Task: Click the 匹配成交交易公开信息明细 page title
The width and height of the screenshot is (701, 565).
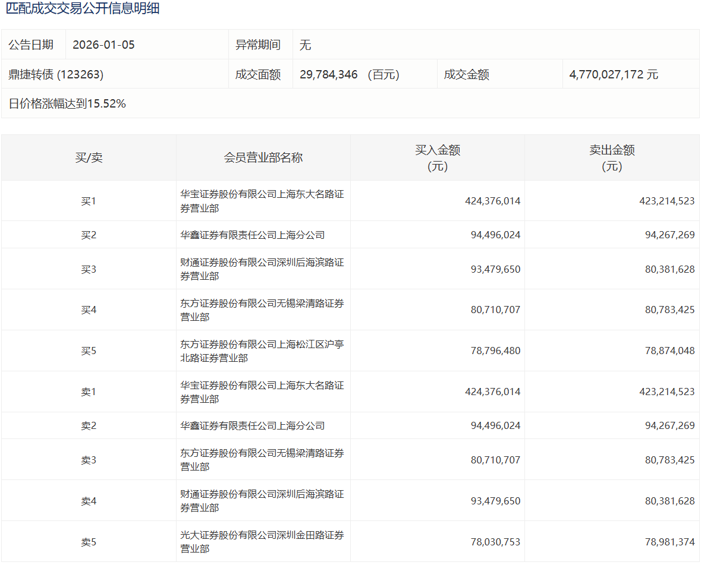Action: 83,9
